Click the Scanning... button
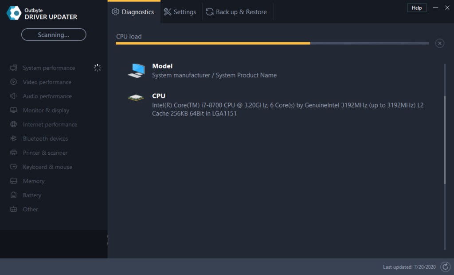The height and width of the screenshot is (275, 454). tap(54, 34)
